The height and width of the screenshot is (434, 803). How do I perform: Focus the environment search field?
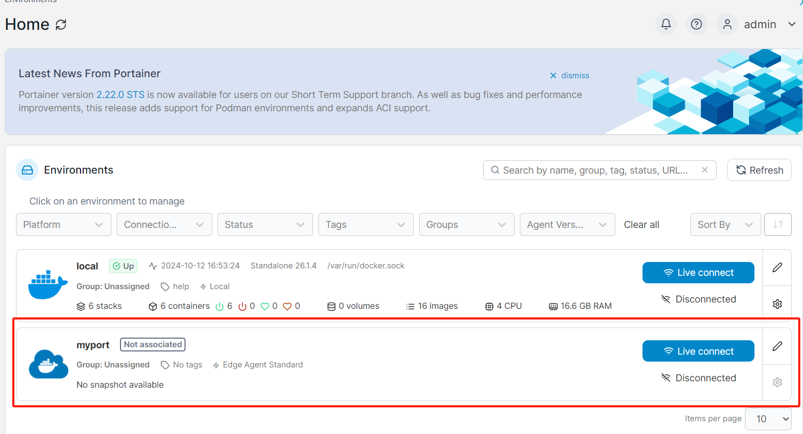[599, 170]
